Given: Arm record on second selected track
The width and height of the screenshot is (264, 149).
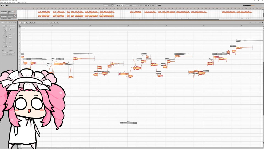Looking at the screenshot, I should point(6,17).
